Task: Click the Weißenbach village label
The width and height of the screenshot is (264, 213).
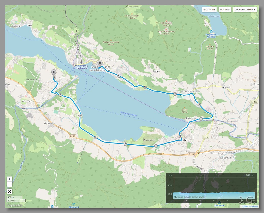Action: [226, 158]
